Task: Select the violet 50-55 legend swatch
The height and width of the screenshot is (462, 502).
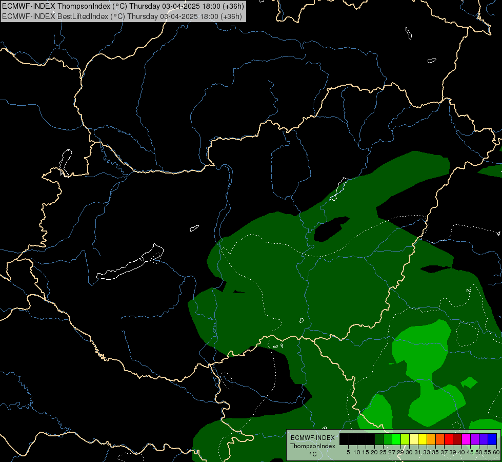Action: click(x=484, y=439)
